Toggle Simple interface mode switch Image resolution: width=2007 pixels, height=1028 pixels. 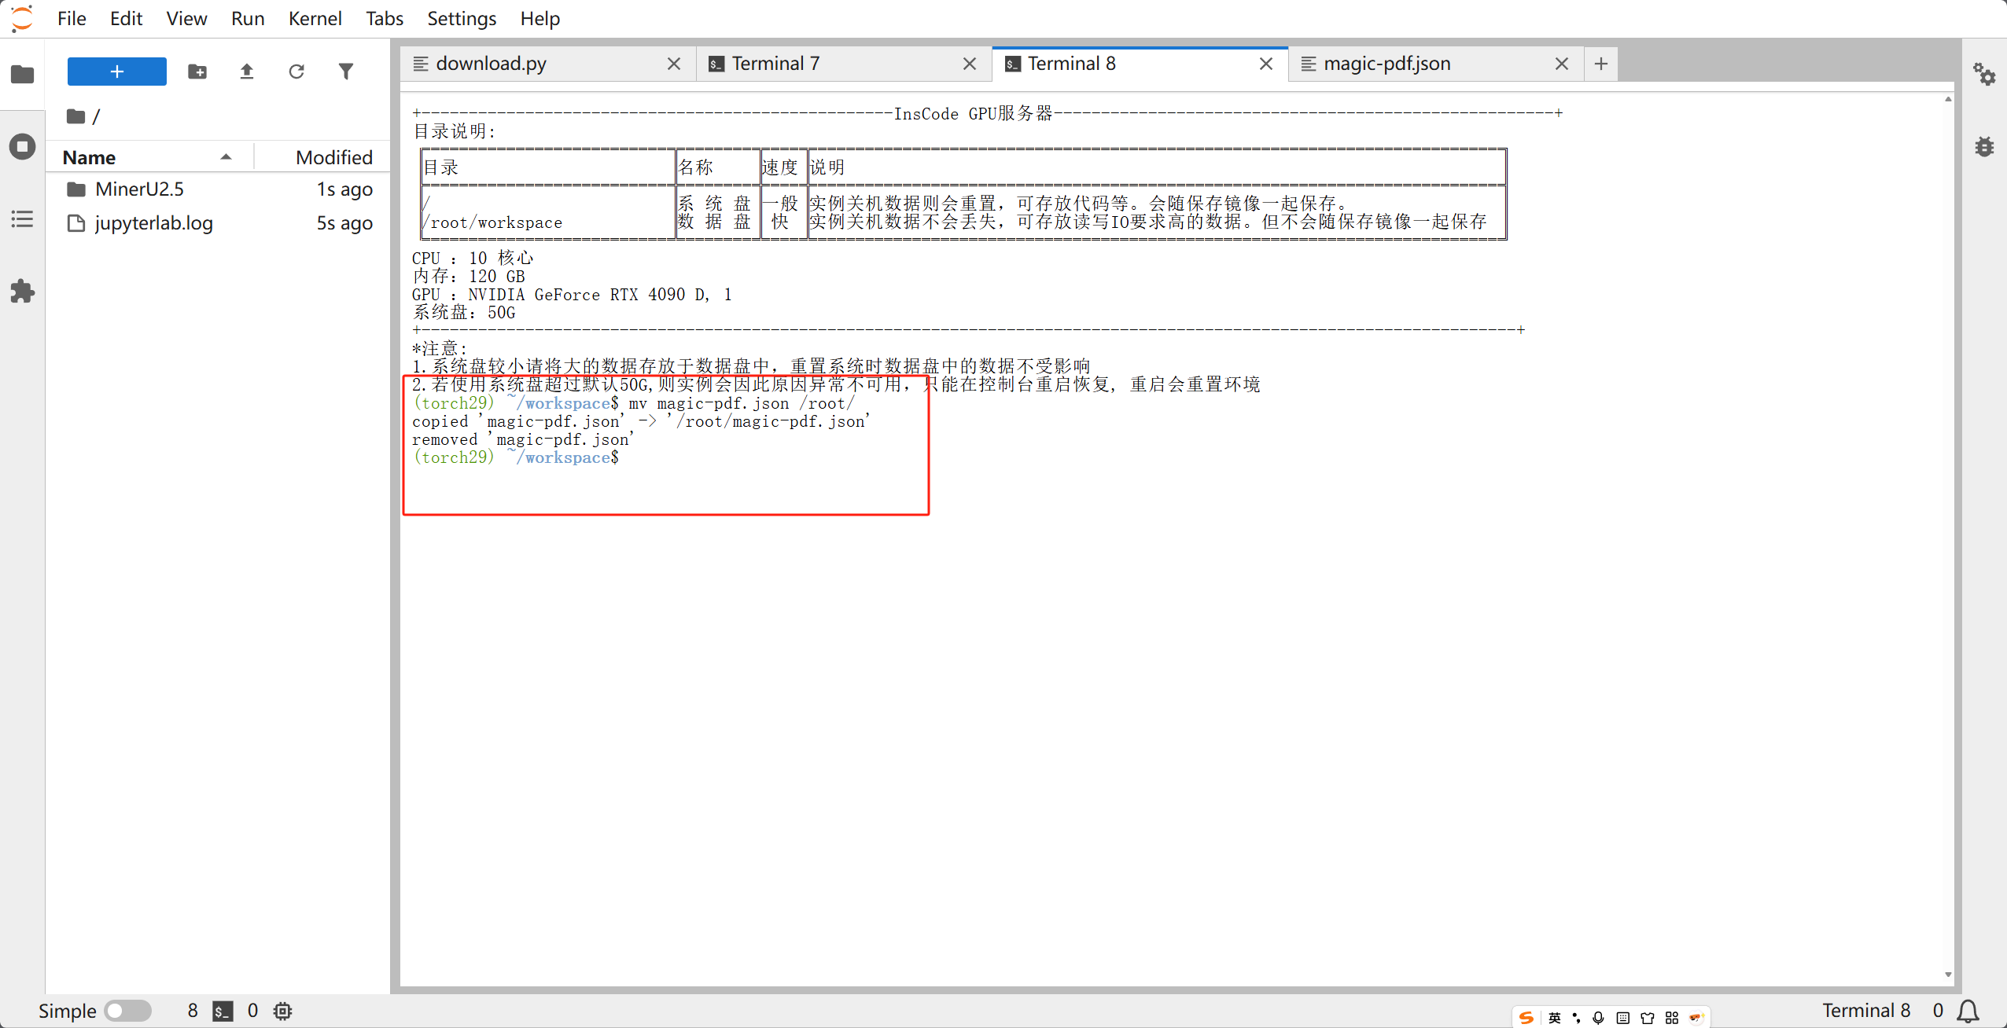(128, 1011)
